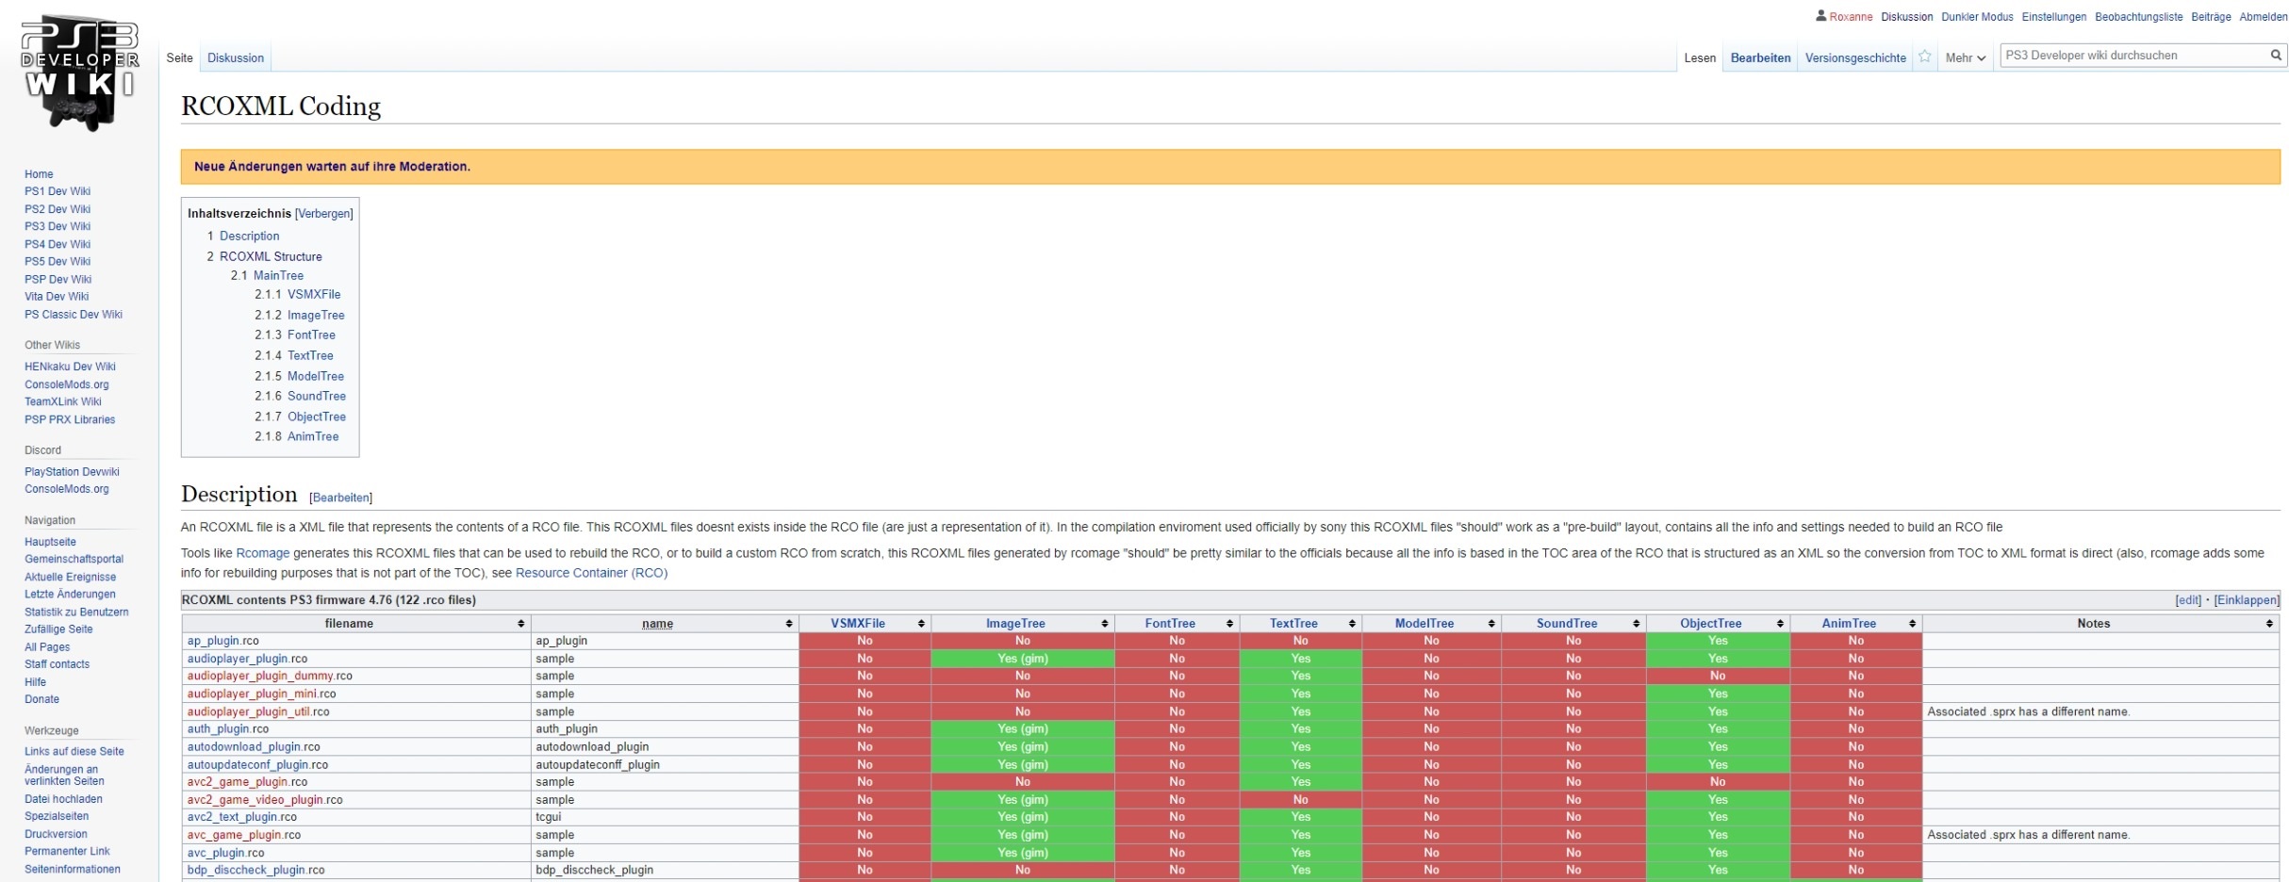This screenshot has height=882, width=2289.
Task: Jump to MainTree subsection
Action: 278,275
